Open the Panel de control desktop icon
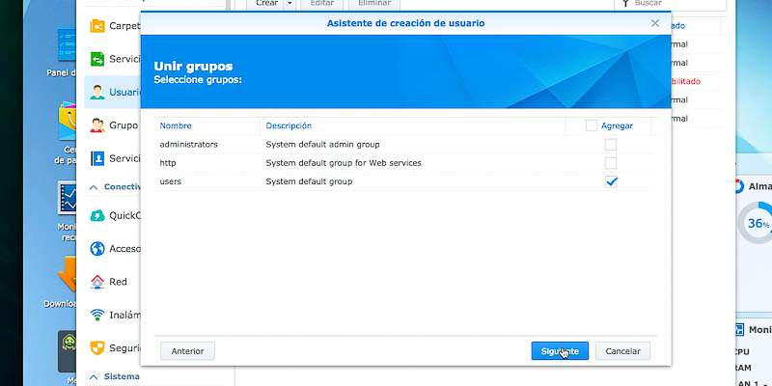This screenshot has width=772, height=386. (x=67, y=45)
